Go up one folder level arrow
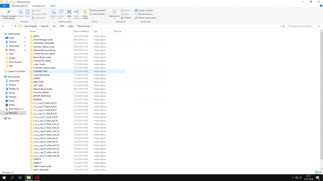This screenshot has height=181, width=323. tap(16, 26)
